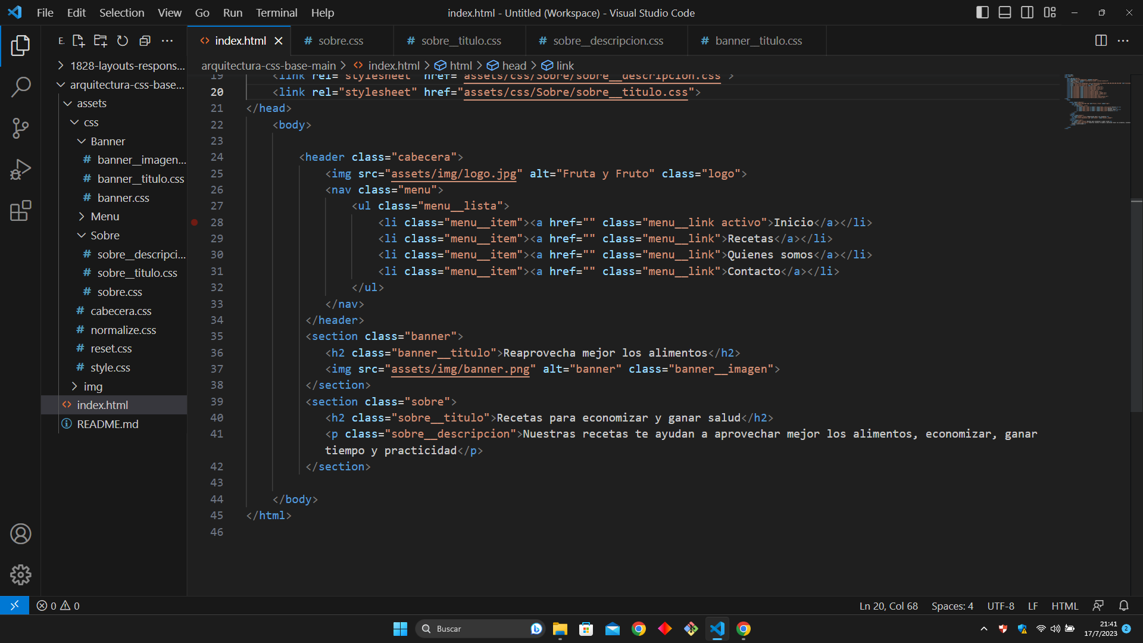Create a new folder in Explorer
The image size is (1143, 643).
(x=100, y=40)
